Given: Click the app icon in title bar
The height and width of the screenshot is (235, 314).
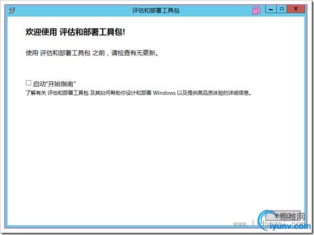Looking at the screenshot, I should [12, 10].
